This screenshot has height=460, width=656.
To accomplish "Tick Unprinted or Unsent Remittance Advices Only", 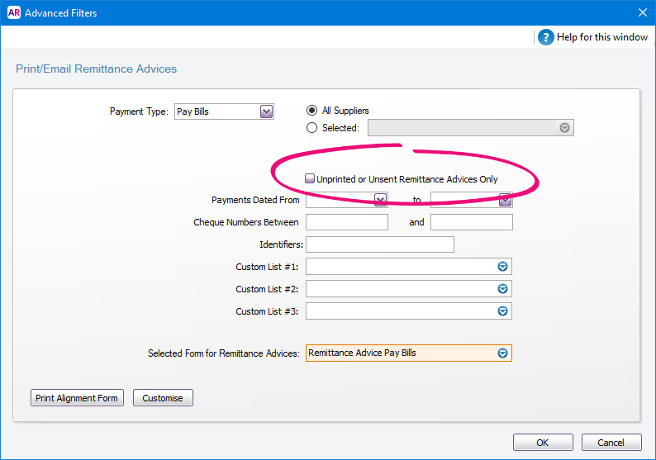I will click(x=310, y=179).
